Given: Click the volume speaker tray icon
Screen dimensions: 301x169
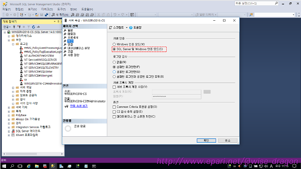Looking at the screenshot, I should (x=266, y=166).
